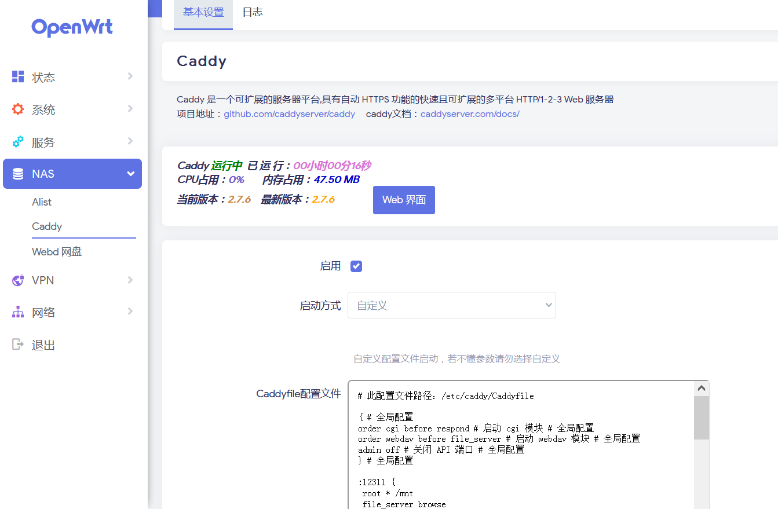The height and width of the screenshot is (509, 778).
Task: Open Alist under NAS
Action: pos(42,202)
